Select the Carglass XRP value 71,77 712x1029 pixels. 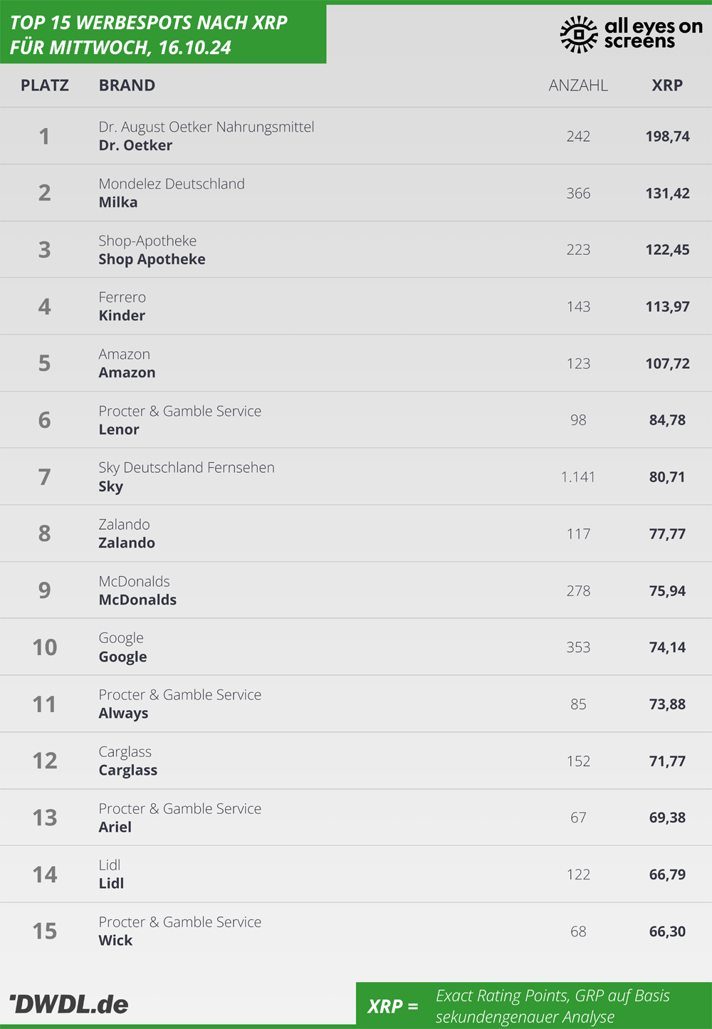tap(667, 761)
